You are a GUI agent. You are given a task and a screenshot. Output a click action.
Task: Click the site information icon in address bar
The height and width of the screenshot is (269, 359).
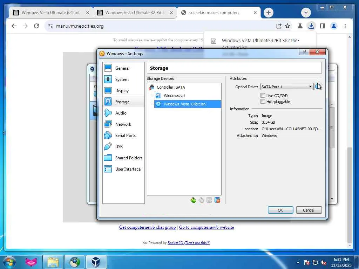click(50, 26)
